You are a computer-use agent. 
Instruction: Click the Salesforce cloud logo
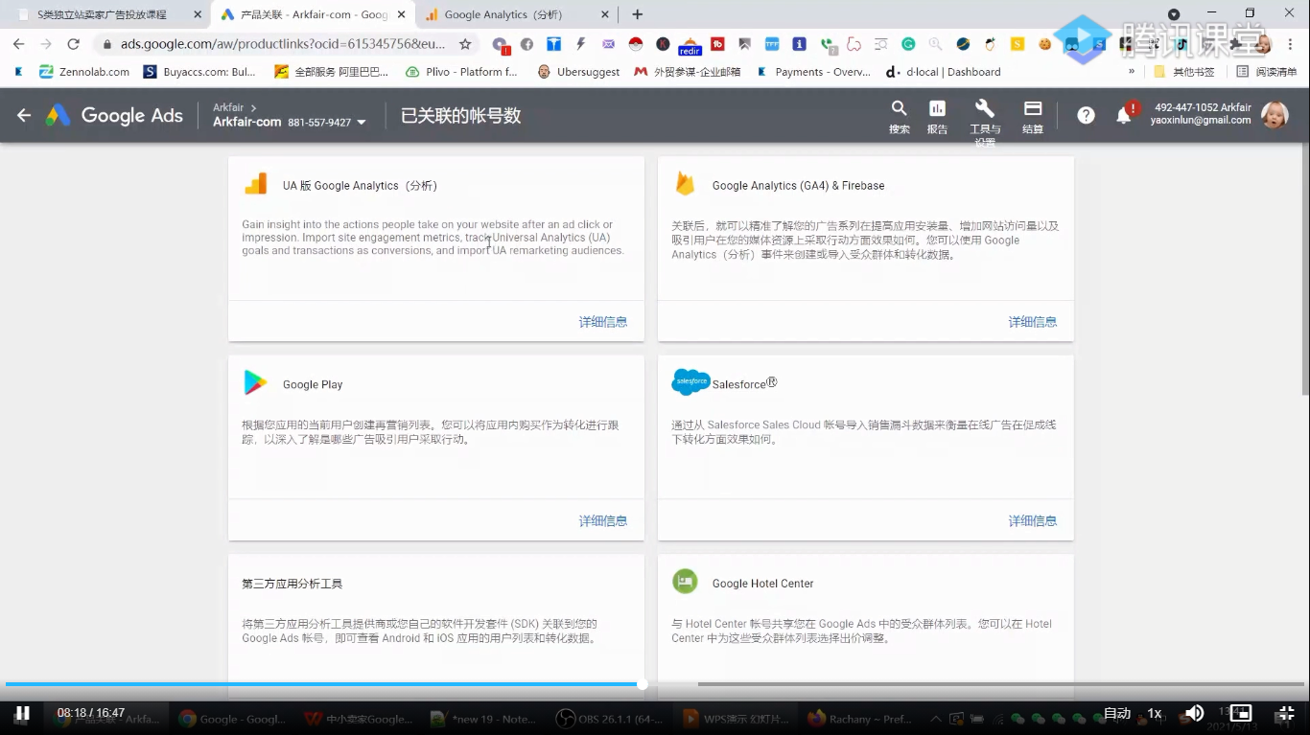click(690, 381)
